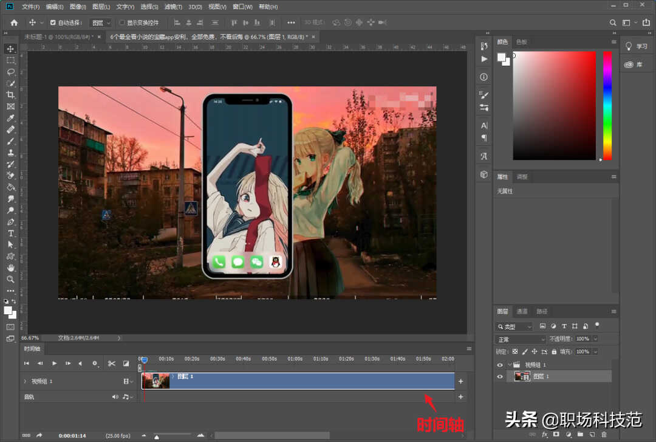This screenshot has height=442, width=656.
Task: Click the scissors split-at-playhead icon
Action: [112, 364]
